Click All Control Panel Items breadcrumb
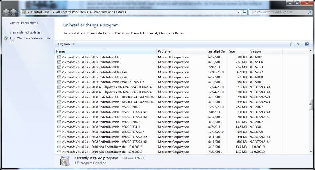The width and height of the screenshot is (315, 170). coord(72,12)
